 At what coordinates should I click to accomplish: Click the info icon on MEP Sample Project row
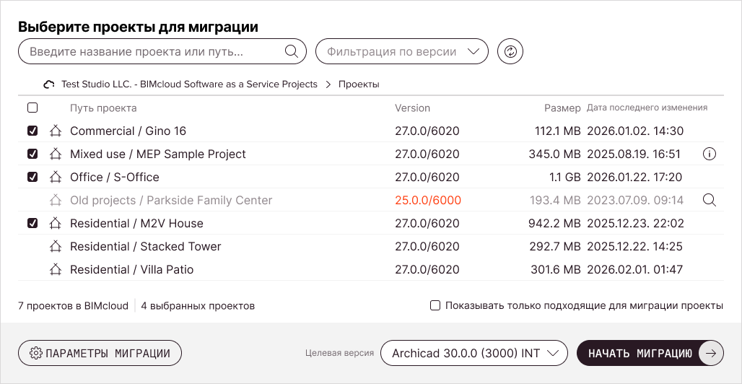click(710, 154)
